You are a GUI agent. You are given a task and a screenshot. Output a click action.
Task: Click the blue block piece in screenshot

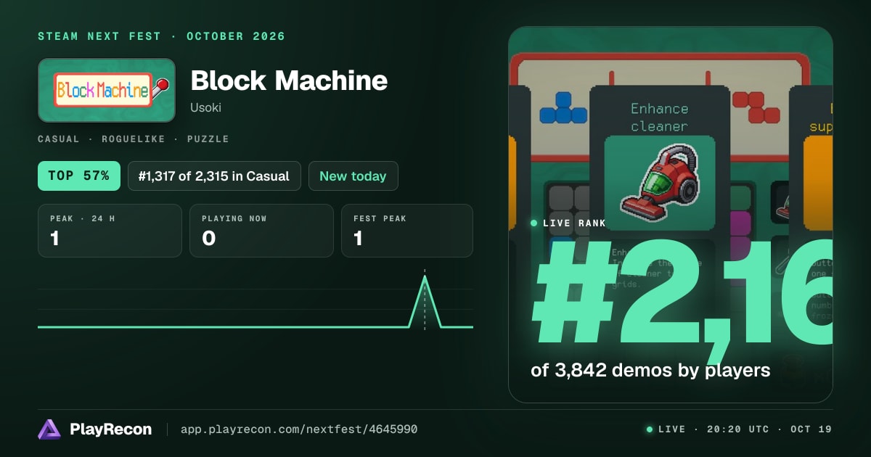[x=563, y=107]
